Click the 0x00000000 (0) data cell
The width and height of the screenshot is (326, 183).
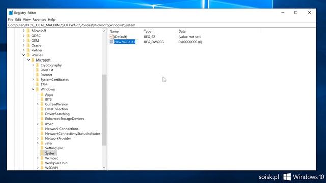tap(190, 42)
